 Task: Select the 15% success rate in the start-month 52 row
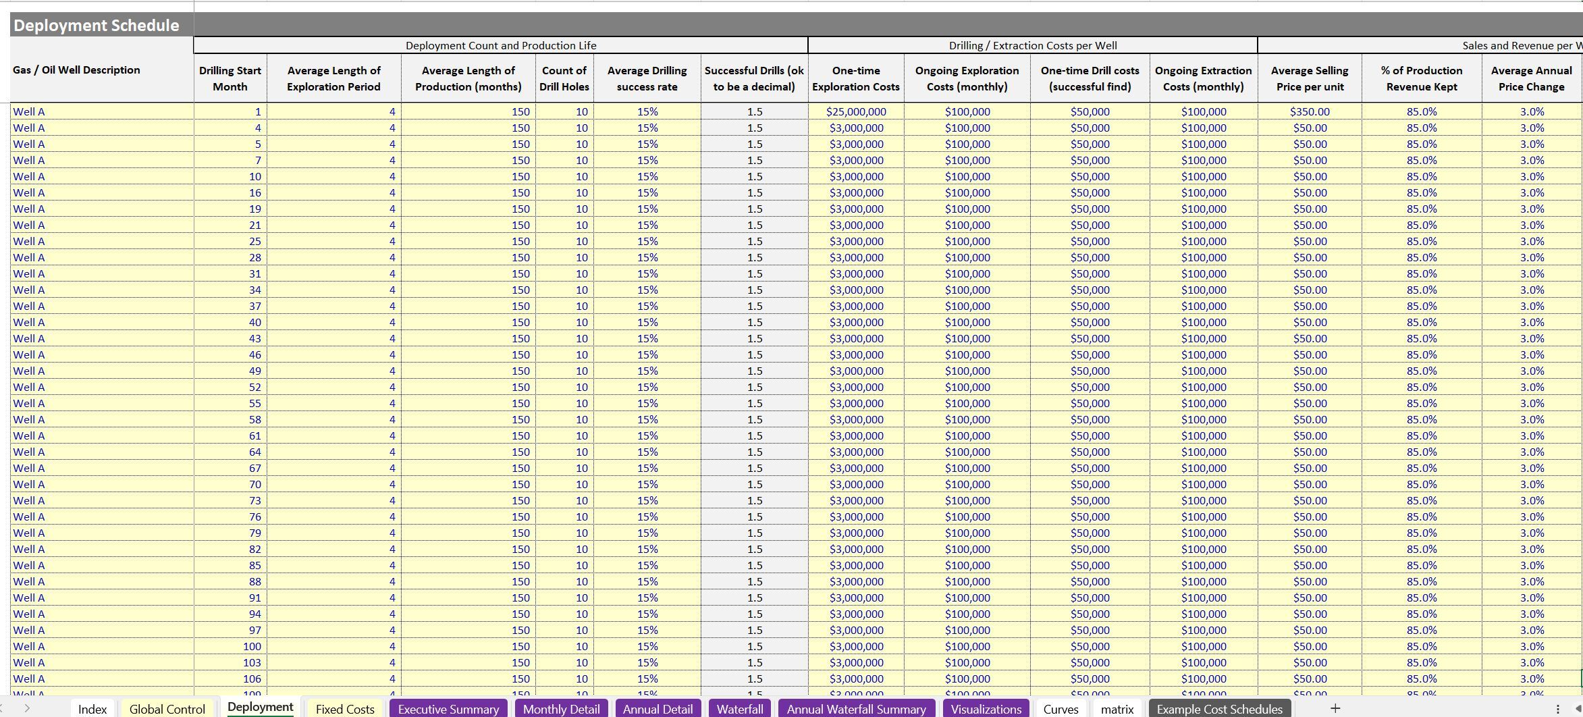point(647,387)
